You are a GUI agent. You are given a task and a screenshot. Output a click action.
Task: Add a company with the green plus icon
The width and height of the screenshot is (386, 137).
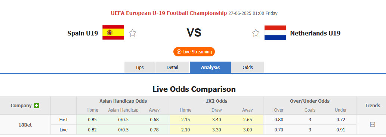(37, 106)
